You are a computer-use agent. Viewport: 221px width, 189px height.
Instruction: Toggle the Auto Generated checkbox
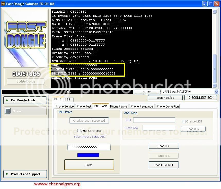(x=79, y=130)
